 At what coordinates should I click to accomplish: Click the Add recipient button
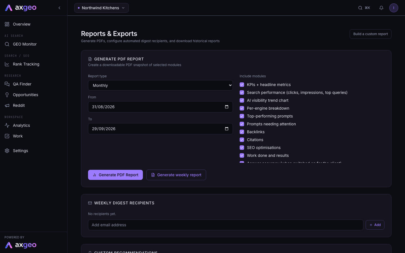[375, 225]
